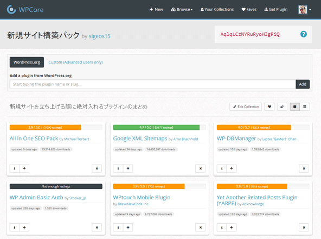Remove Google XML Sitemaps from collection
This screenshot has height=239, width=321.
(x=201, y=168)
